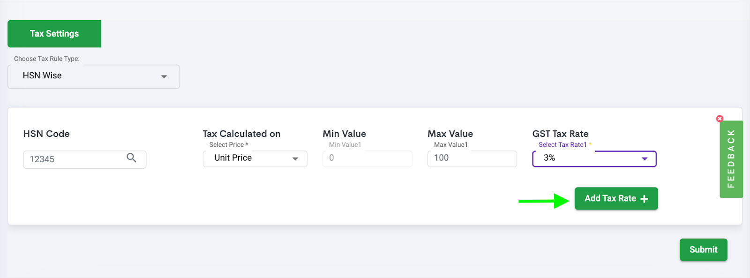Submit the tax settings form
750x278 pixels.
(x=703, y=250)
